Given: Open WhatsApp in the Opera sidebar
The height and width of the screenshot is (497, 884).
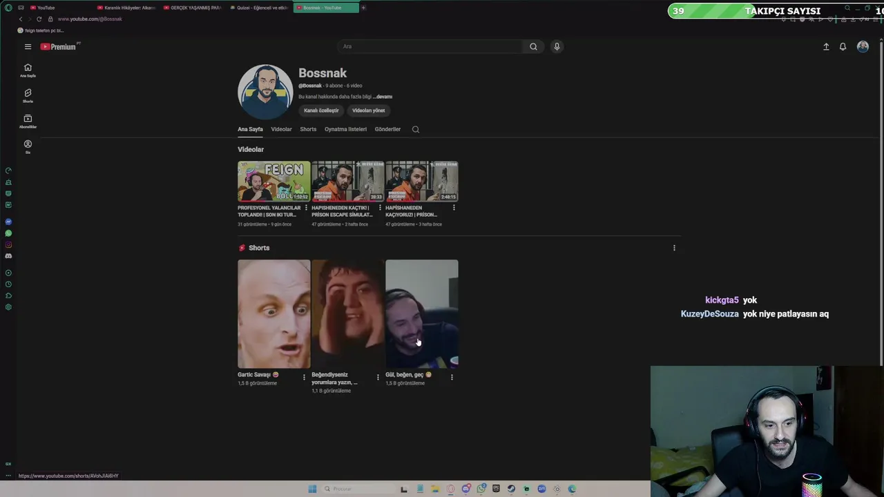Looking at the screenshot, I should pyautogui.click(x=8, y=233).
